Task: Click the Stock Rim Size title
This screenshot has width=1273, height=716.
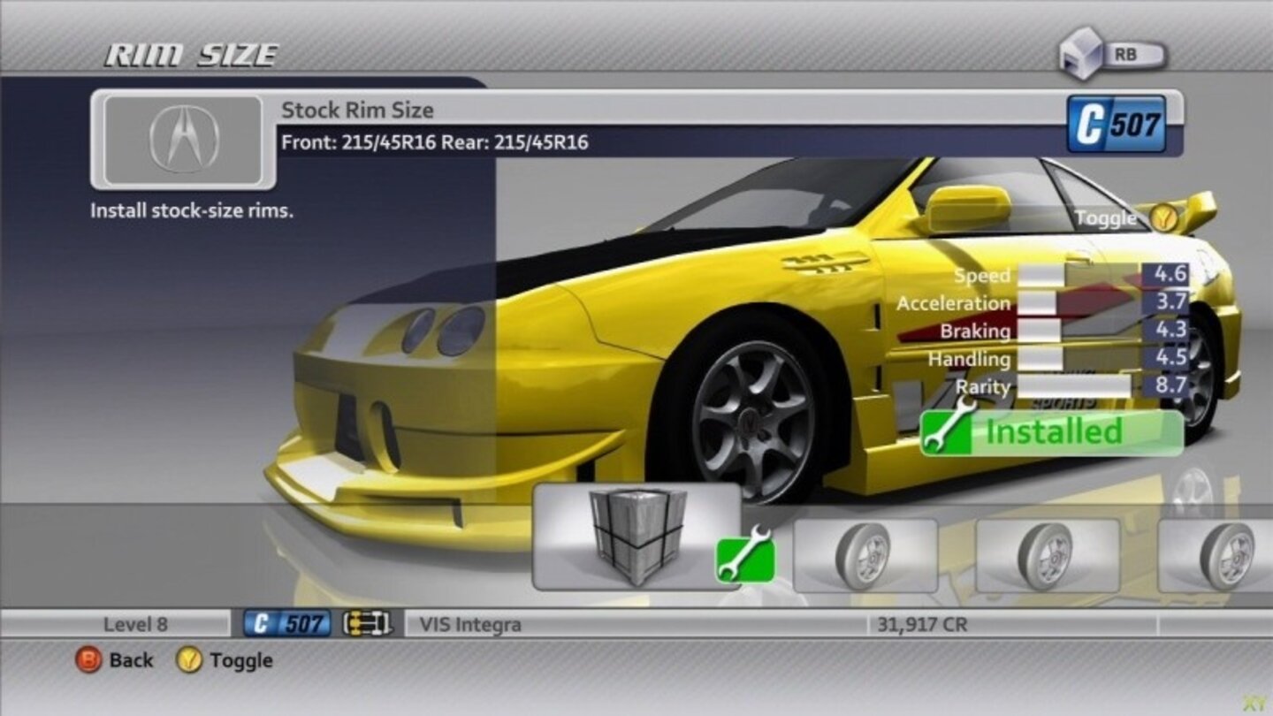Action: 357,110
